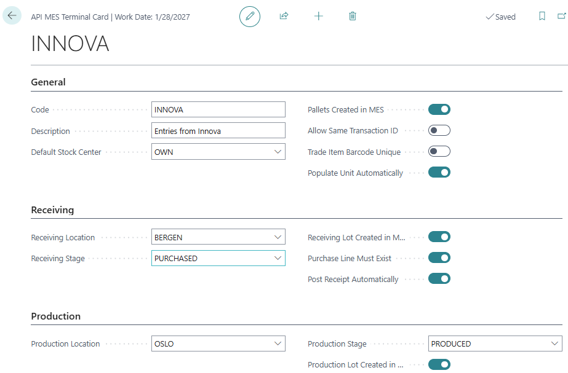This screenshot has width=568, height=373.
Task: Click the OWN stock center value
Action: click(164, 152)
